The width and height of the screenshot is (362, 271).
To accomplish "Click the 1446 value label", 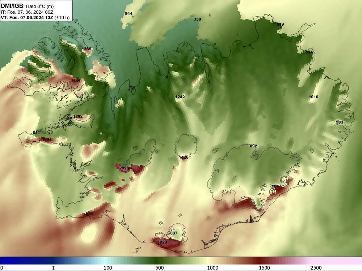I will click(x=76, y=81).
